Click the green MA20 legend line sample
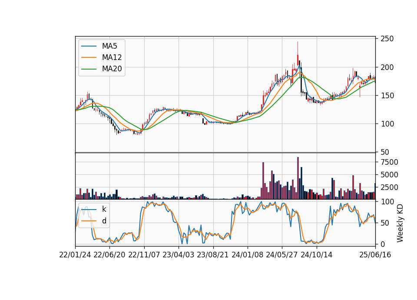The width and height of the screenshot is (417, 300). pyautogui.click(x=89, y=69)
